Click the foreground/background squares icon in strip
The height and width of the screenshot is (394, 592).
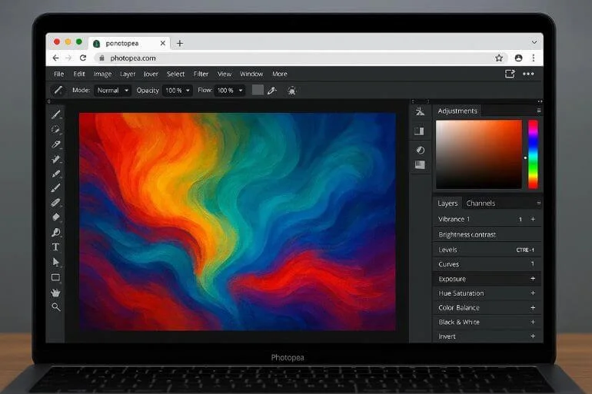419,131
